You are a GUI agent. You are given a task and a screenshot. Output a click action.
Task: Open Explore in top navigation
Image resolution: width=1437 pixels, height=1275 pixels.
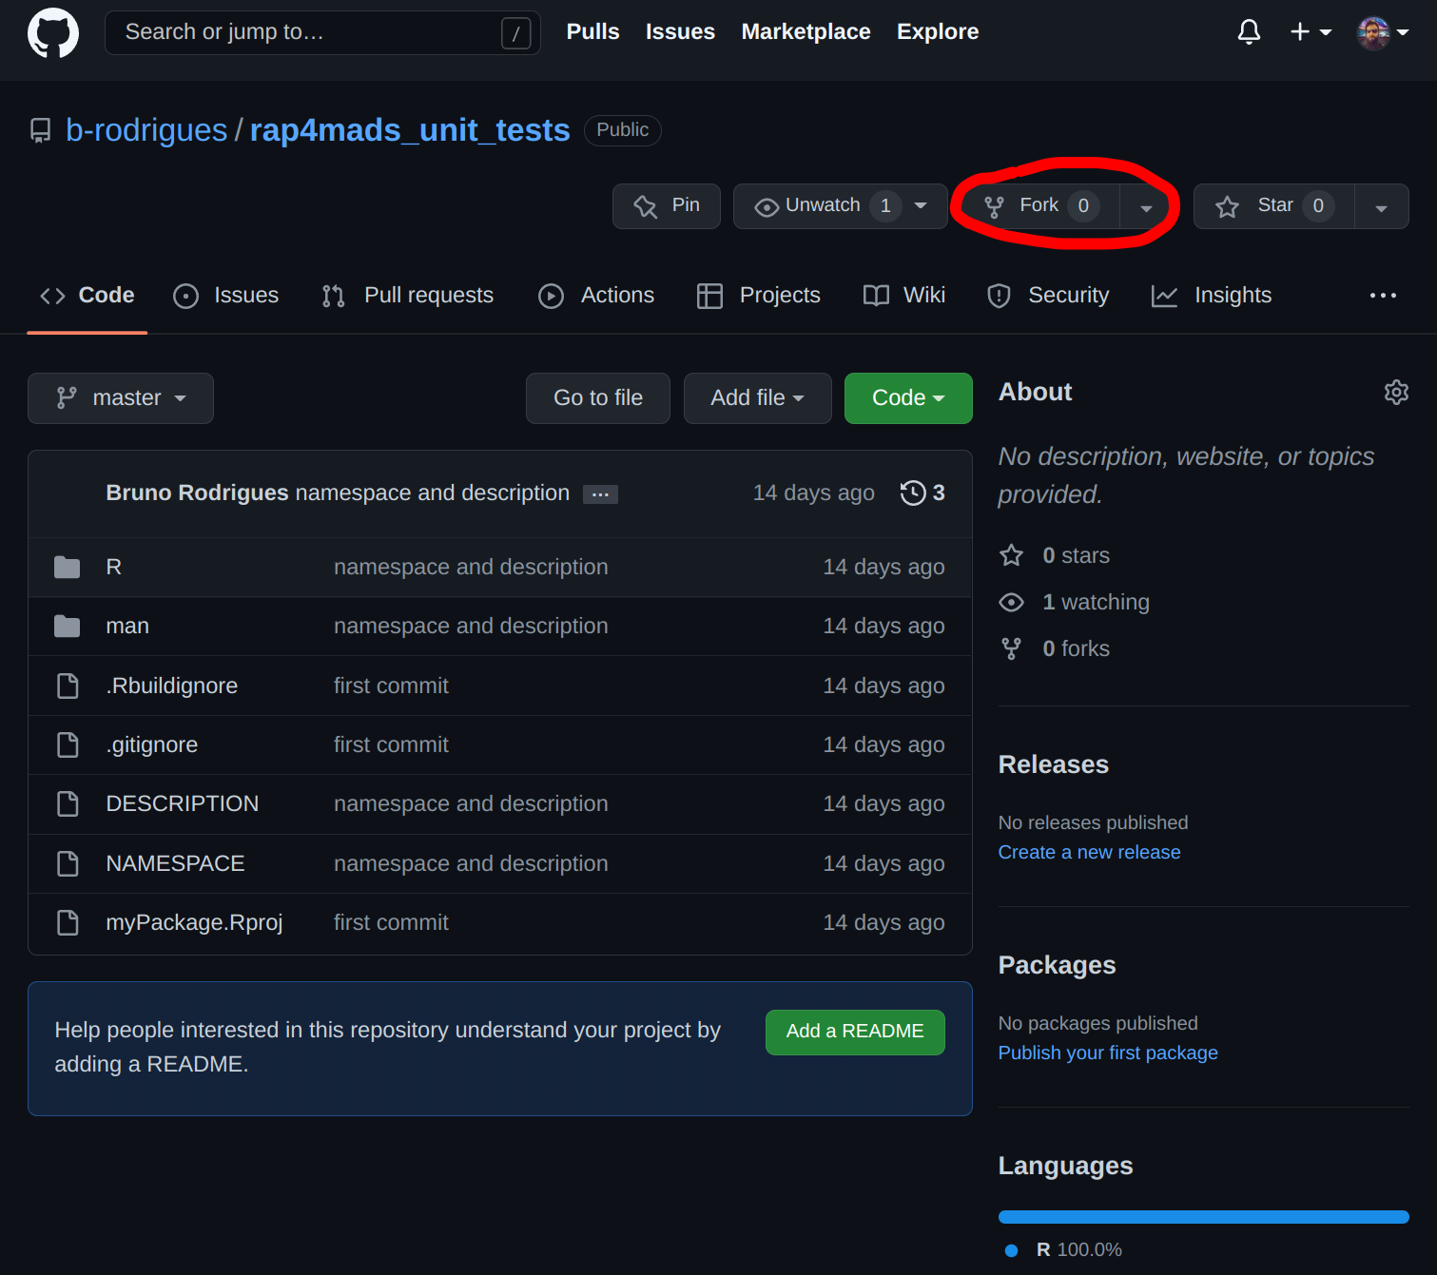click(938, 31)
